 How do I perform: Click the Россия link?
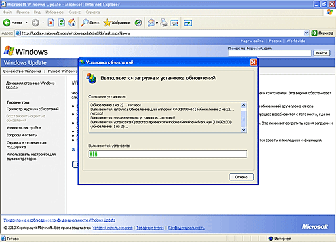point(275,41)
